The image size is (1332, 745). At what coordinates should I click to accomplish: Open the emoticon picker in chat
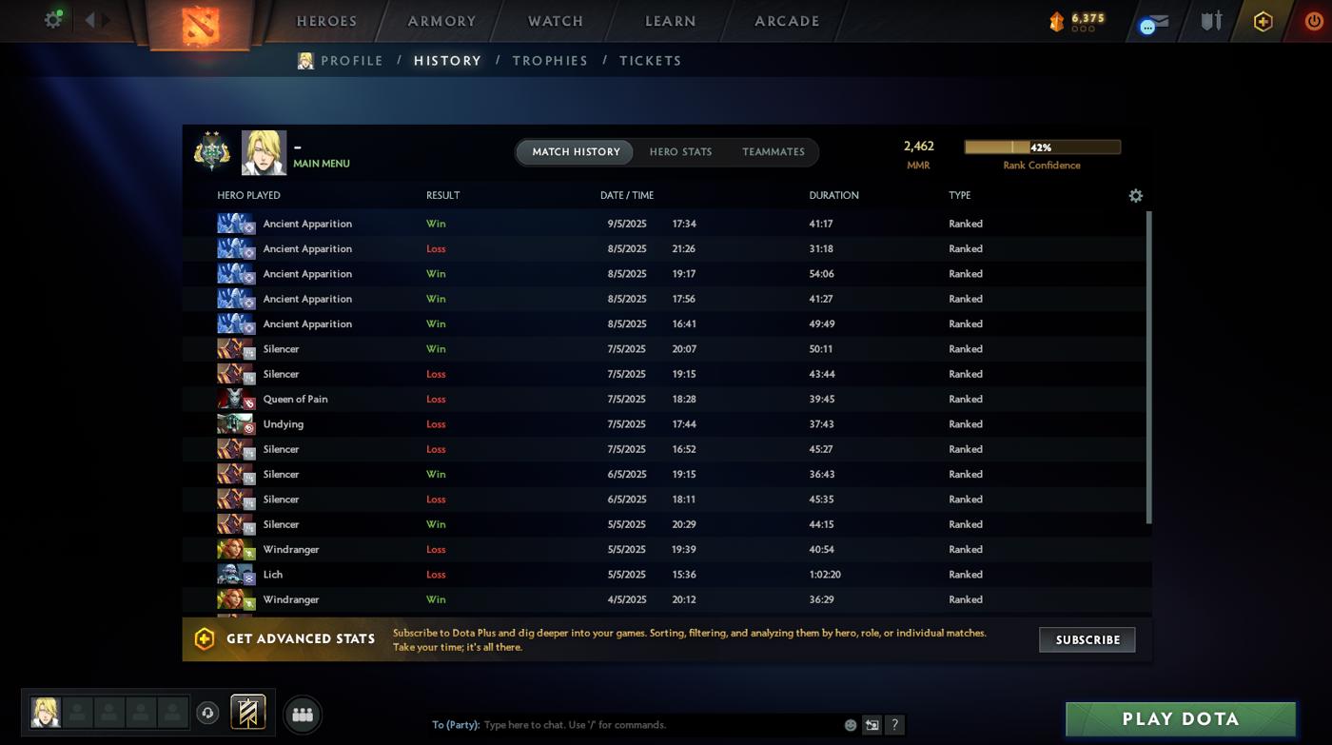[x=851, y=725]
